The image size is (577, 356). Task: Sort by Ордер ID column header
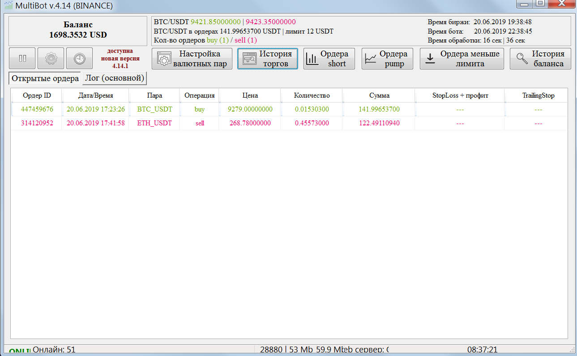pos(37,95)
